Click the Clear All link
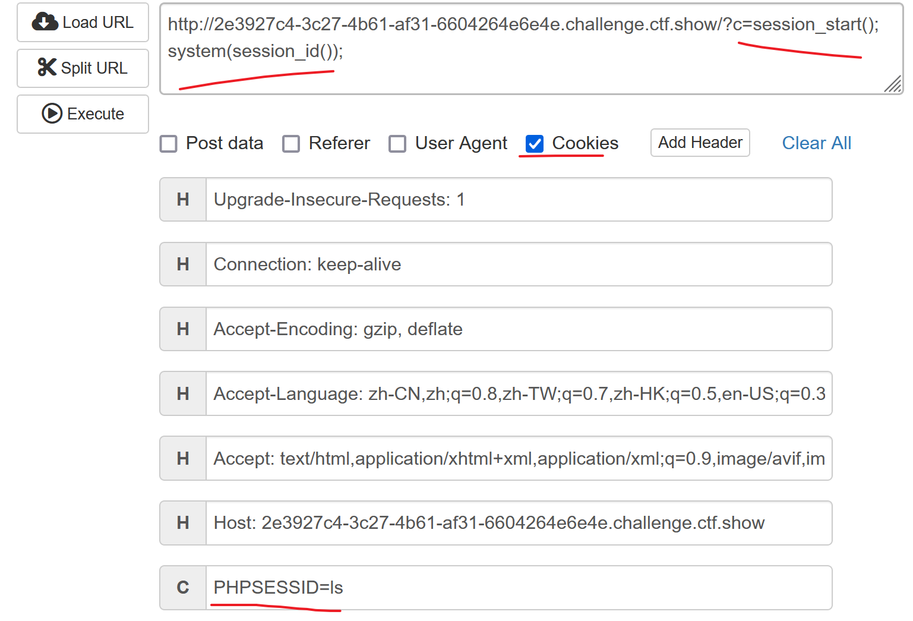The height and width of the screenshot is (621, 913). coord(816,143)
